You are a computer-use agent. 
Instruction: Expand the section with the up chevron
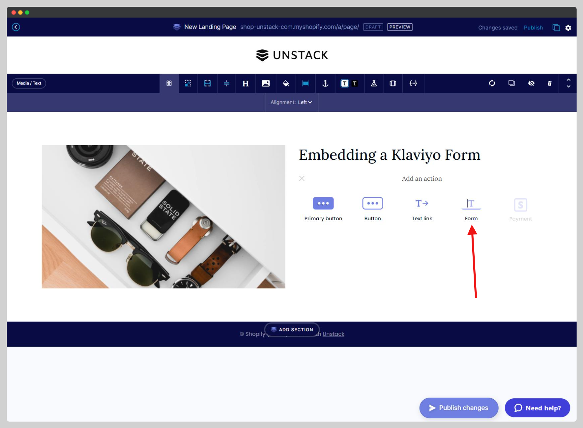568,80
